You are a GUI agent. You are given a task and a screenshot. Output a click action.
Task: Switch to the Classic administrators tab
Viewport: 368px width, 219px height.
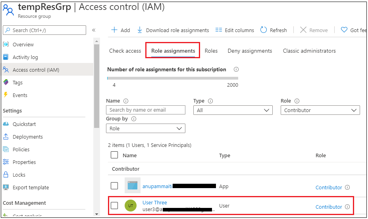coord(309,51)
